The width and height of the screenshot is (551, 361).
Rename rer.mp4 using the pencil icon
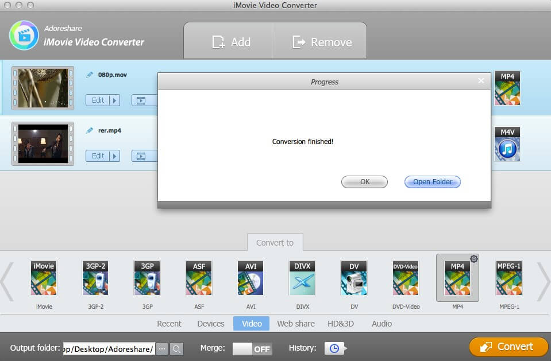coord(90,131)
